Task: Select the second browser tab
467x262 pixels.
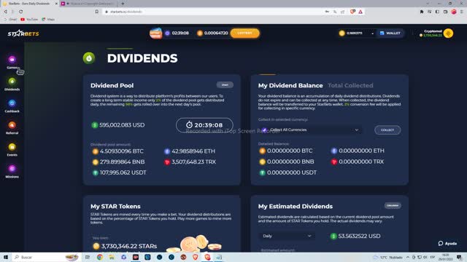Action: point(88,4)
